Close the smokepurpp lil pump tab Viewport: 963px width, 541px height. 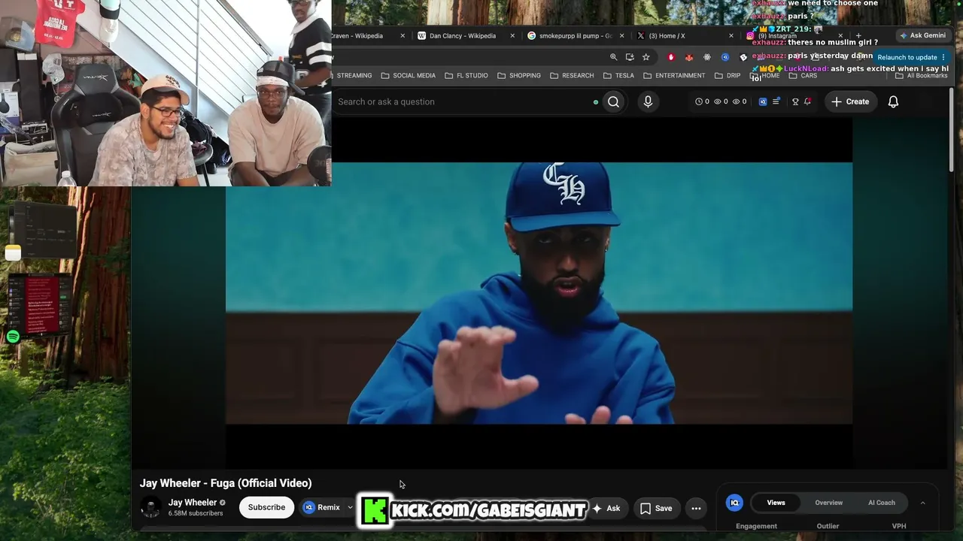coord(621,35)
